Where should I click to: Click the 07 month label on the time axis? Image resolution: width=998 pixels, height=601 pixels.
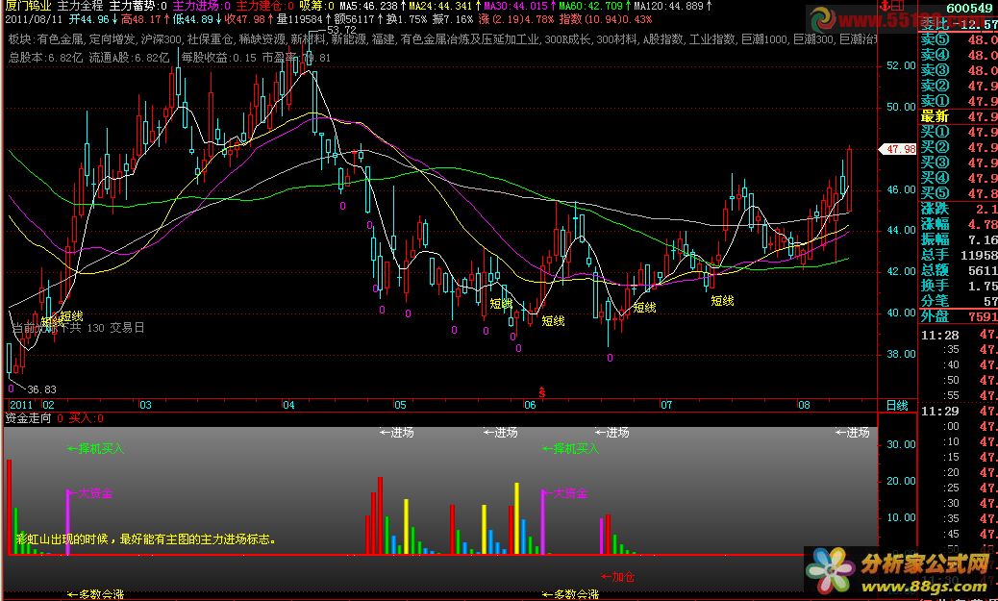(x=666, y=405)
